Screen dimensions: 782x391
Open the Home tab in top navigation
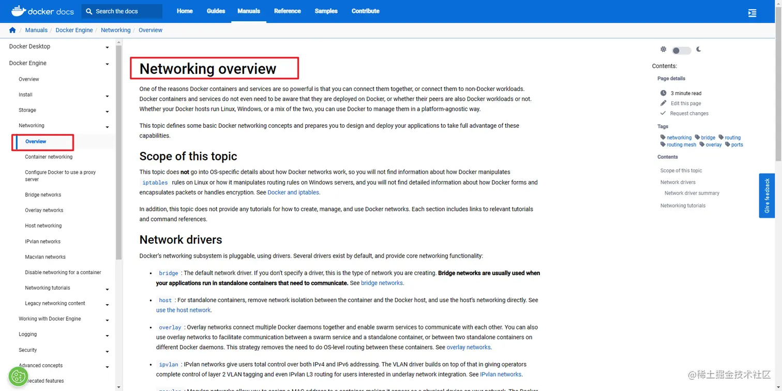pos(185,11)
